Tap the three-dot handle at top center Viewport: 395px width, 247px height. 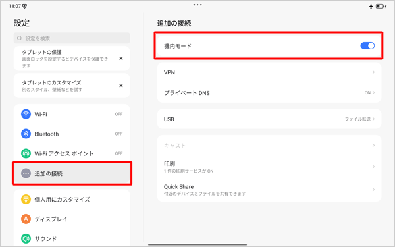click(197, 5)
